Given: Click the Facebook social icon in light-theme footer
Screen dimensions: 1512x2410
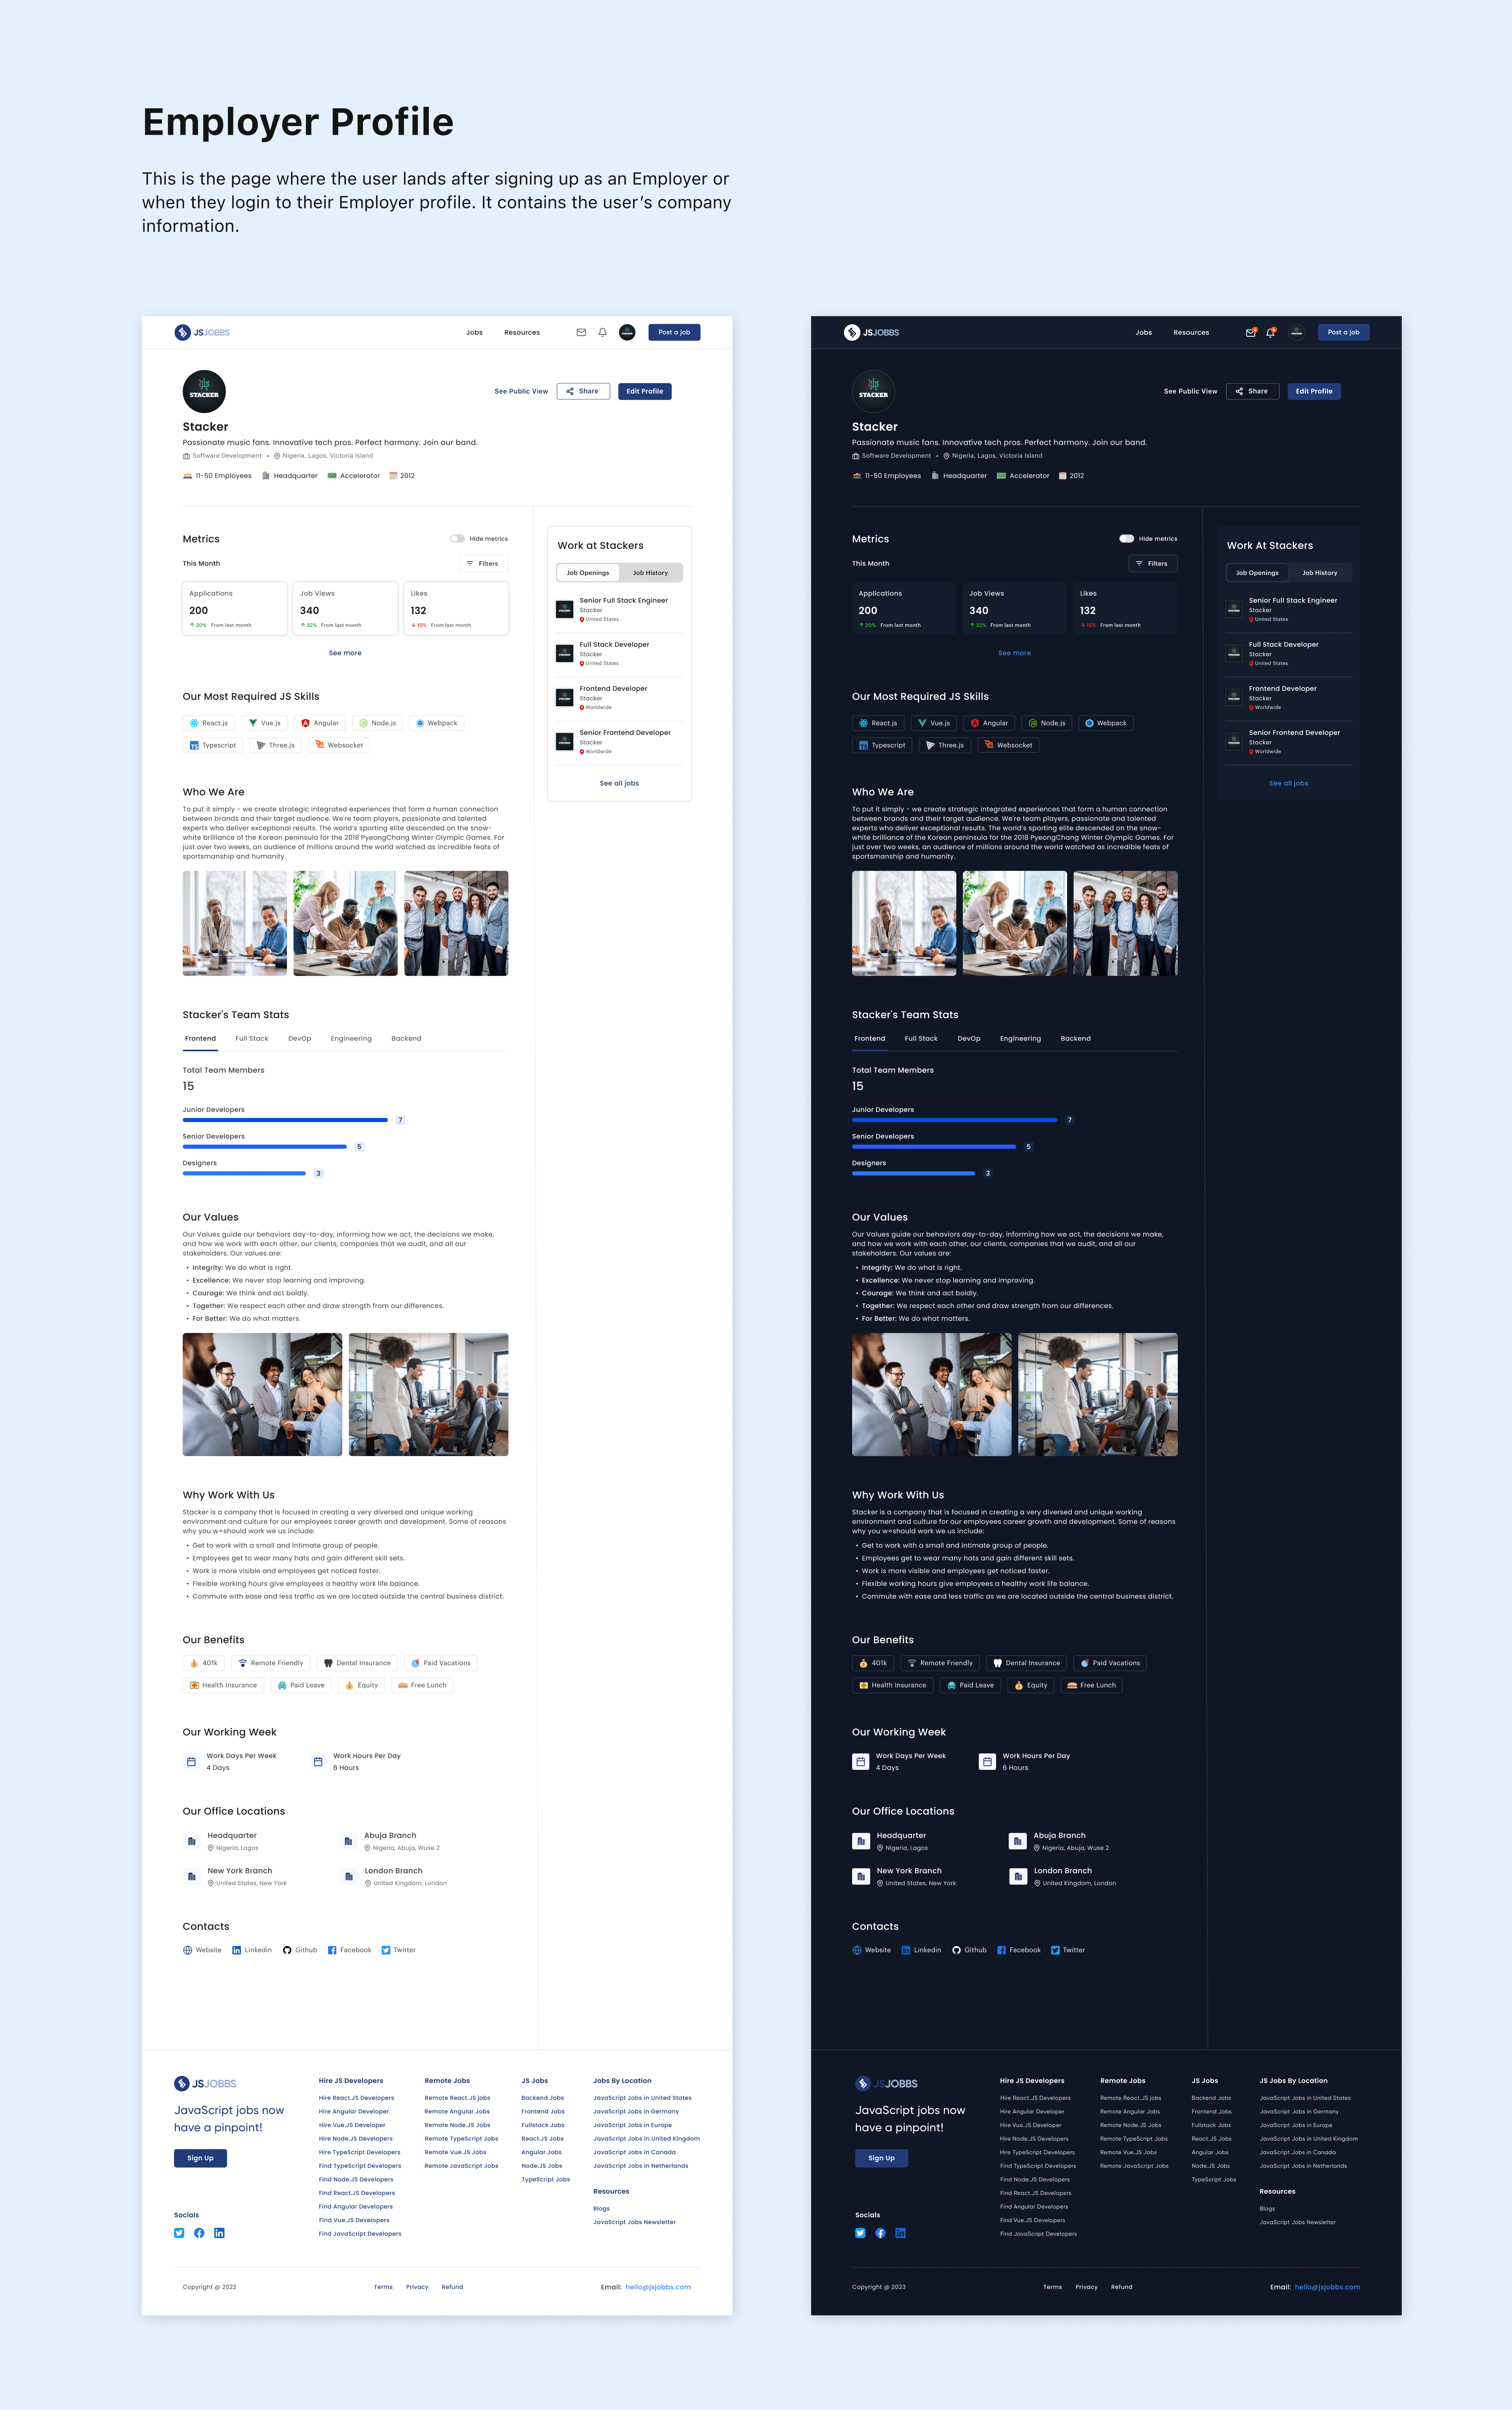Looking at the screenshot, I should (199, 2233).
